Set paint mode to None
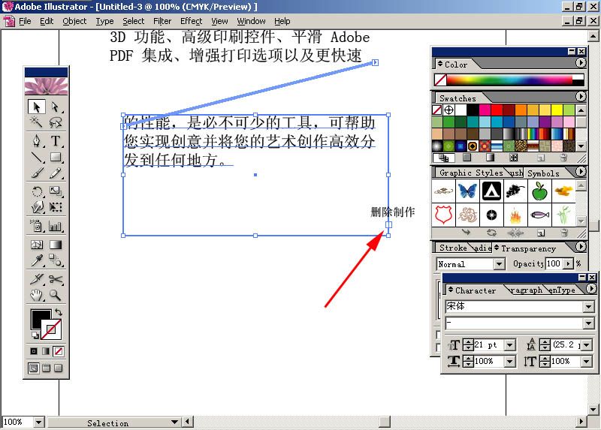The width and height of the screenshot is (601, 430). (59, 351)
